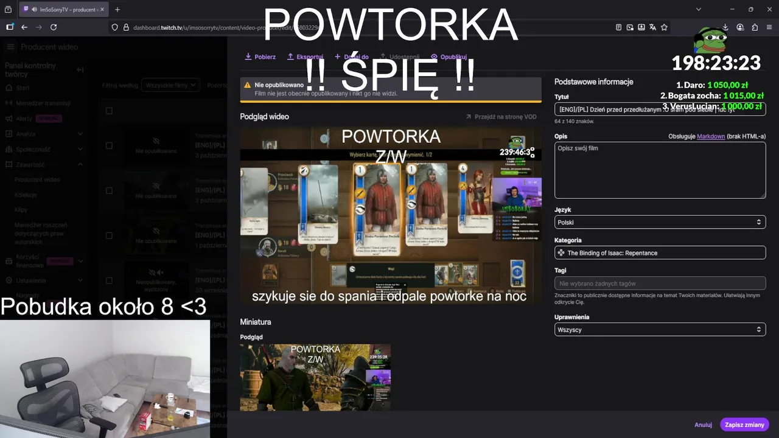Click the Kategoria game icon

pyautogui.click(x=561, y=252)
